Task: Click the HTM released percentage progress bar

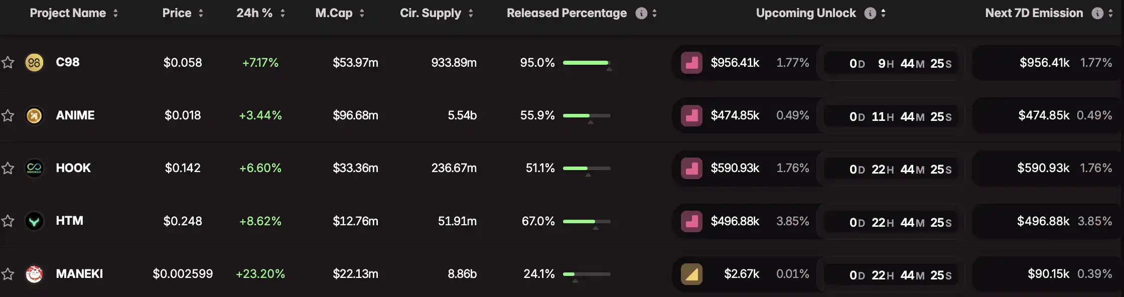Action: (x=586, y=221)
